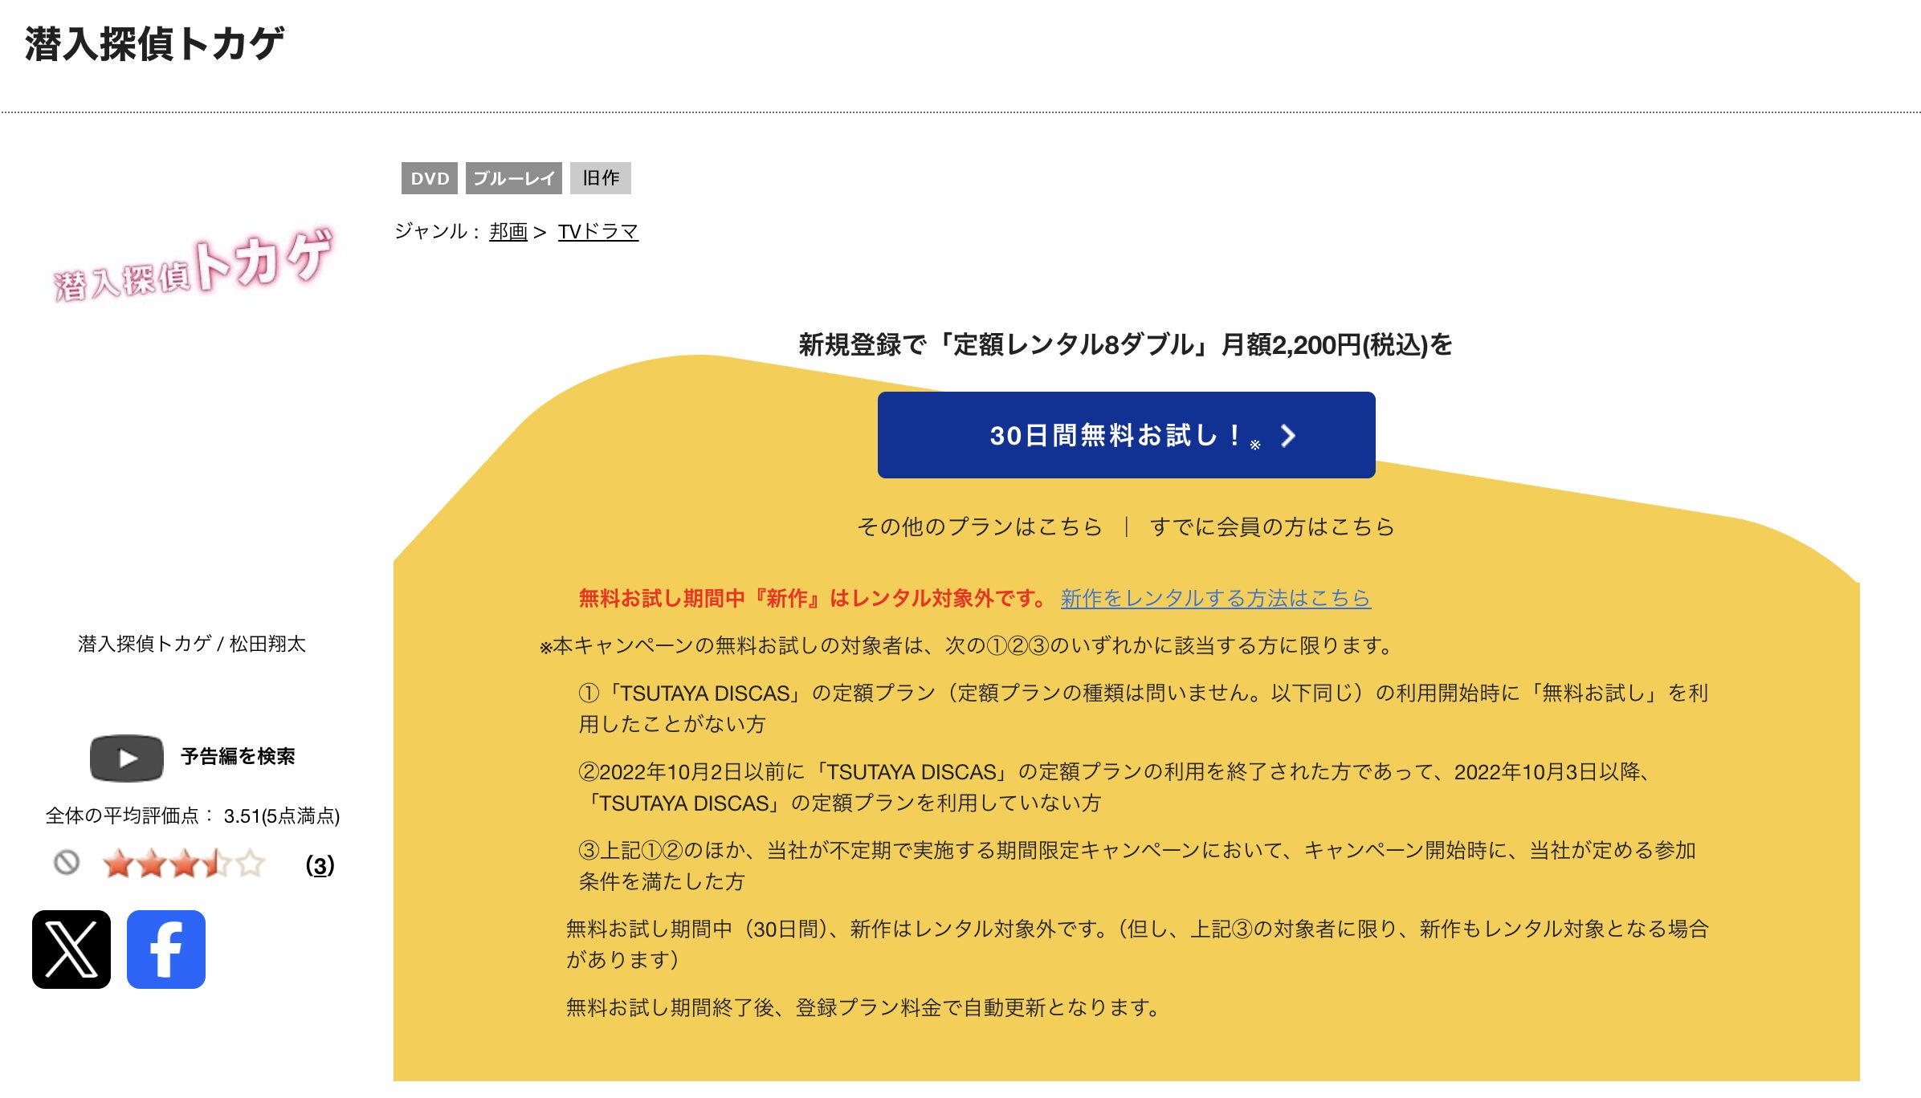The image size is (1921, 1098).
Task: Click average score text 3.51(5点満点)
Action: [282, 816]
